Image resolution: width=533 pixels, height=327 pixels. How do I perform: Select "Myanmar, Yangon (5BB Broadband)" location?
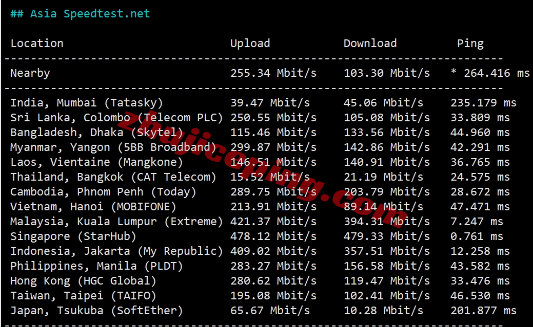(113, 147)
